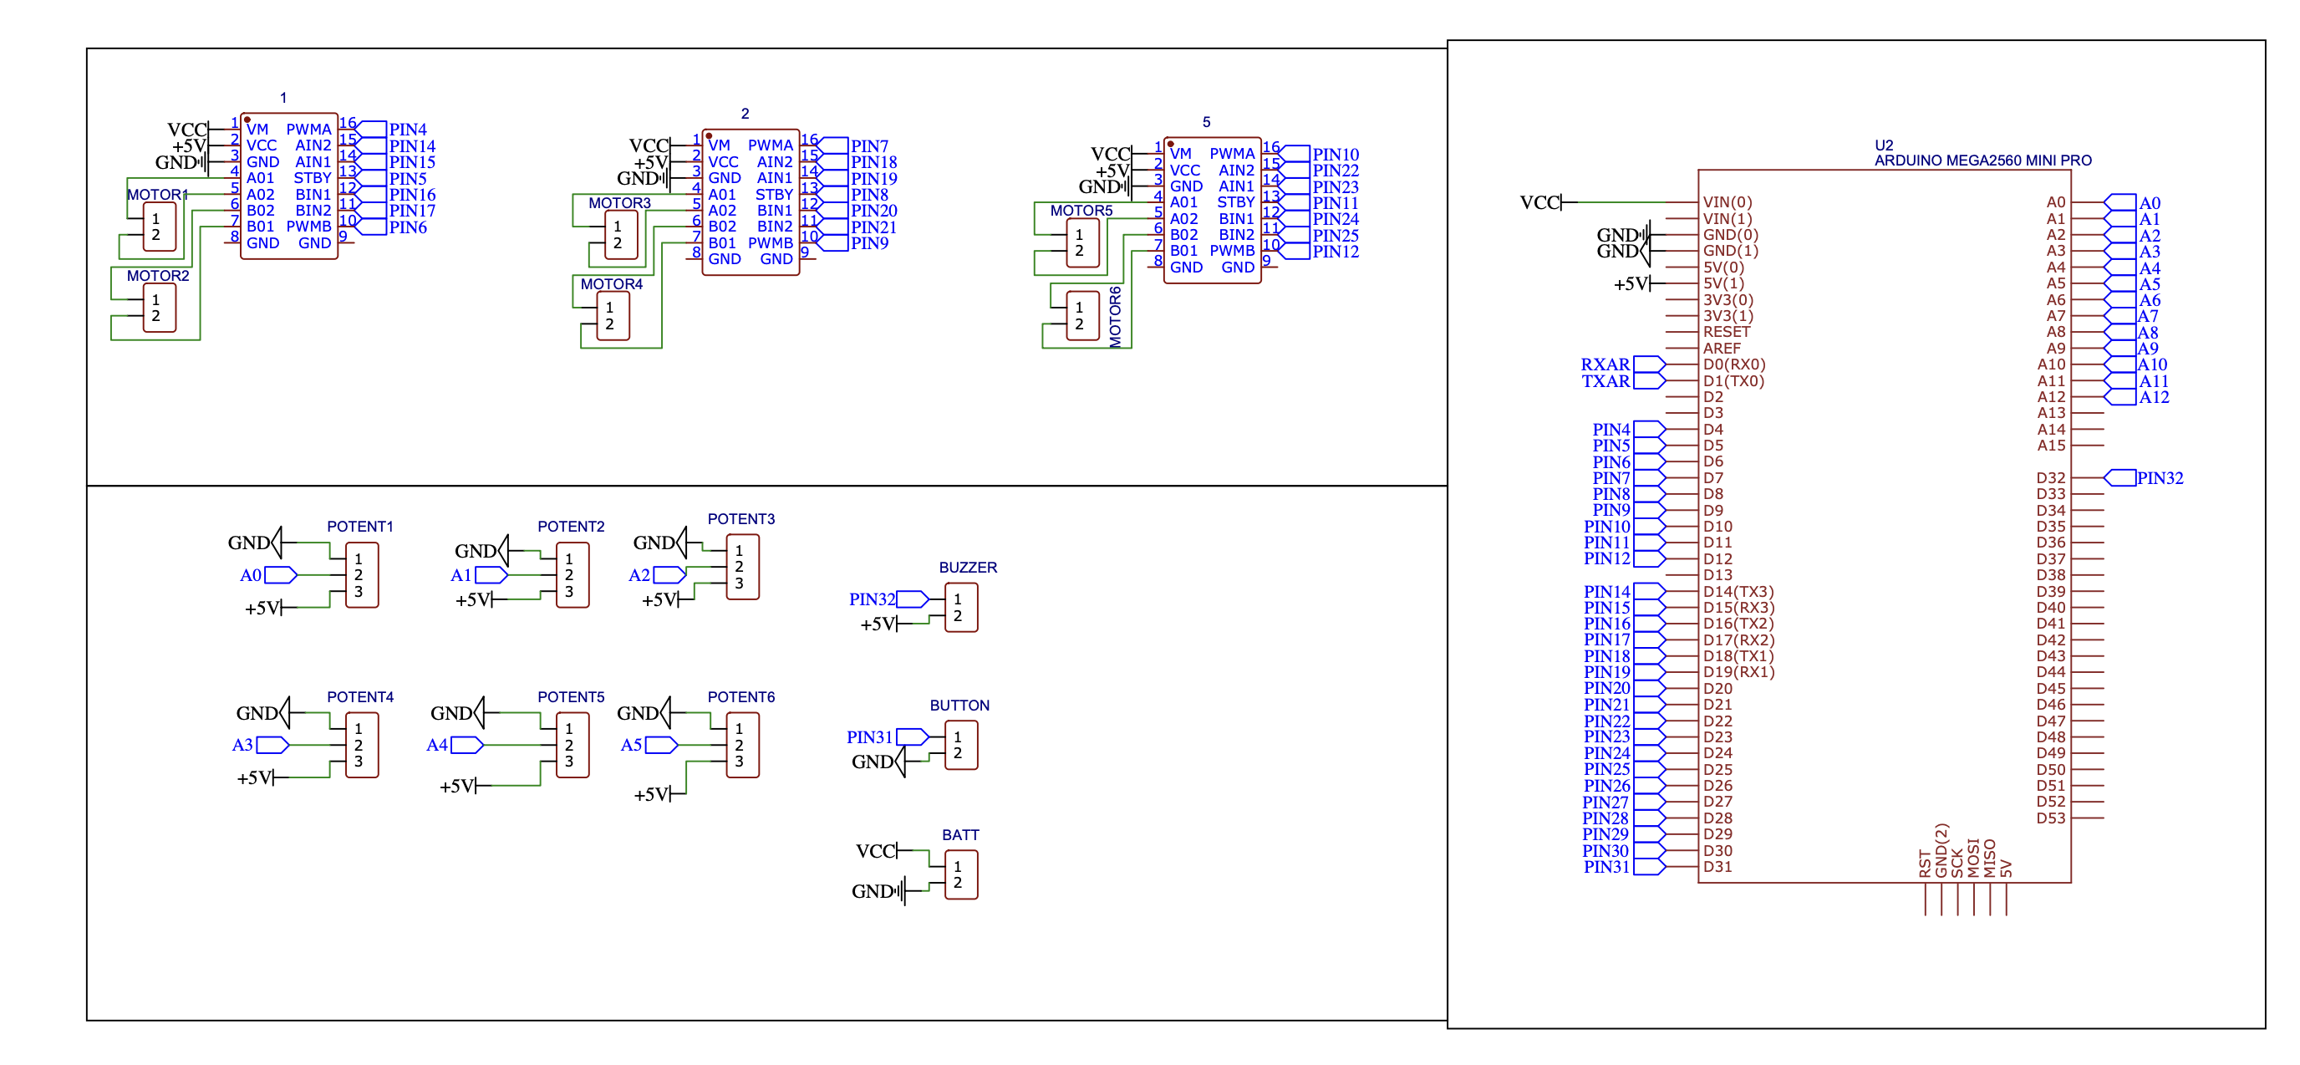Select the PIN31 flag next to BUTTON
The height and width of the screenshot is (1065, 2300).
912,736
